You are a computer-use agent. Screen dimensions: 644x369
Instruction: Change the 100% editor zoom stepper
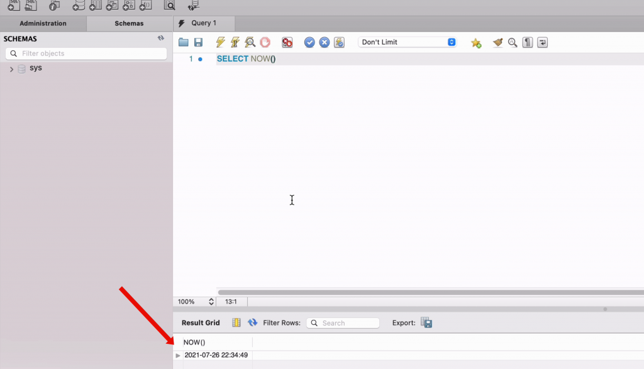click(211, 302)
